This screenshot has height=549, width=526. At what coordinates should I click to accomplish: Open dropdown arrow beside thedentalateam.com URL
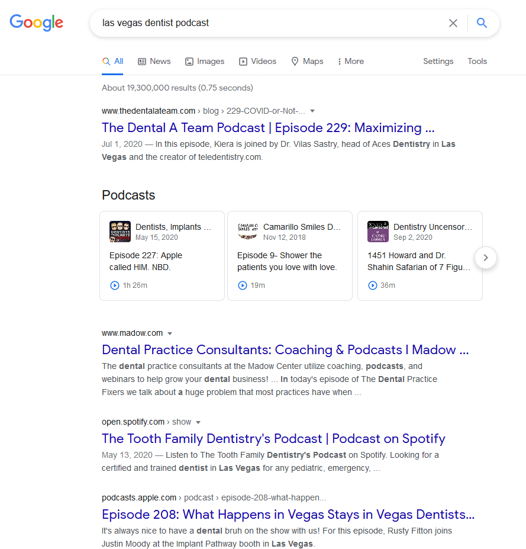312,111
